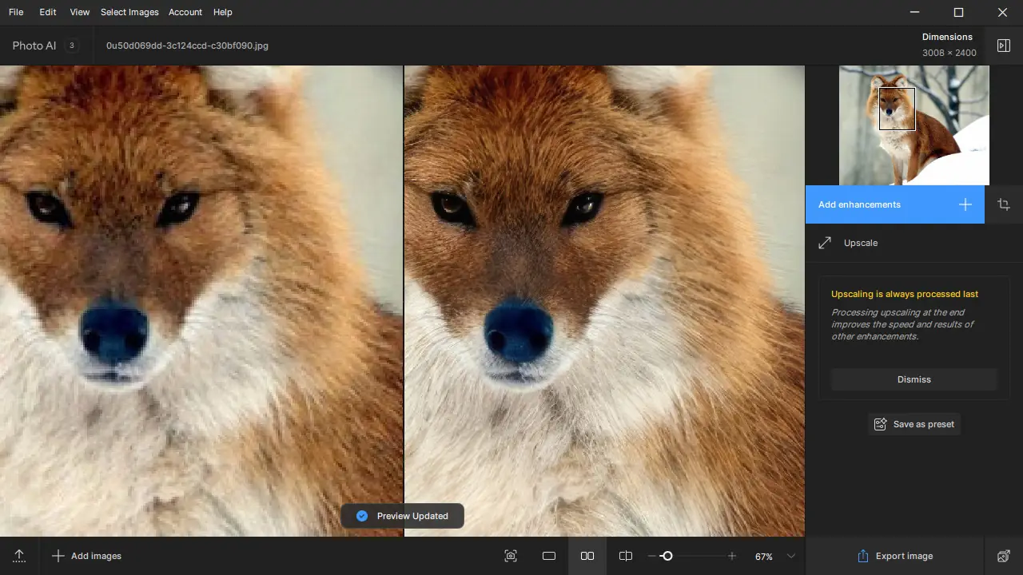
Task: Click the zoom slider handle
Action: [667, 556]
